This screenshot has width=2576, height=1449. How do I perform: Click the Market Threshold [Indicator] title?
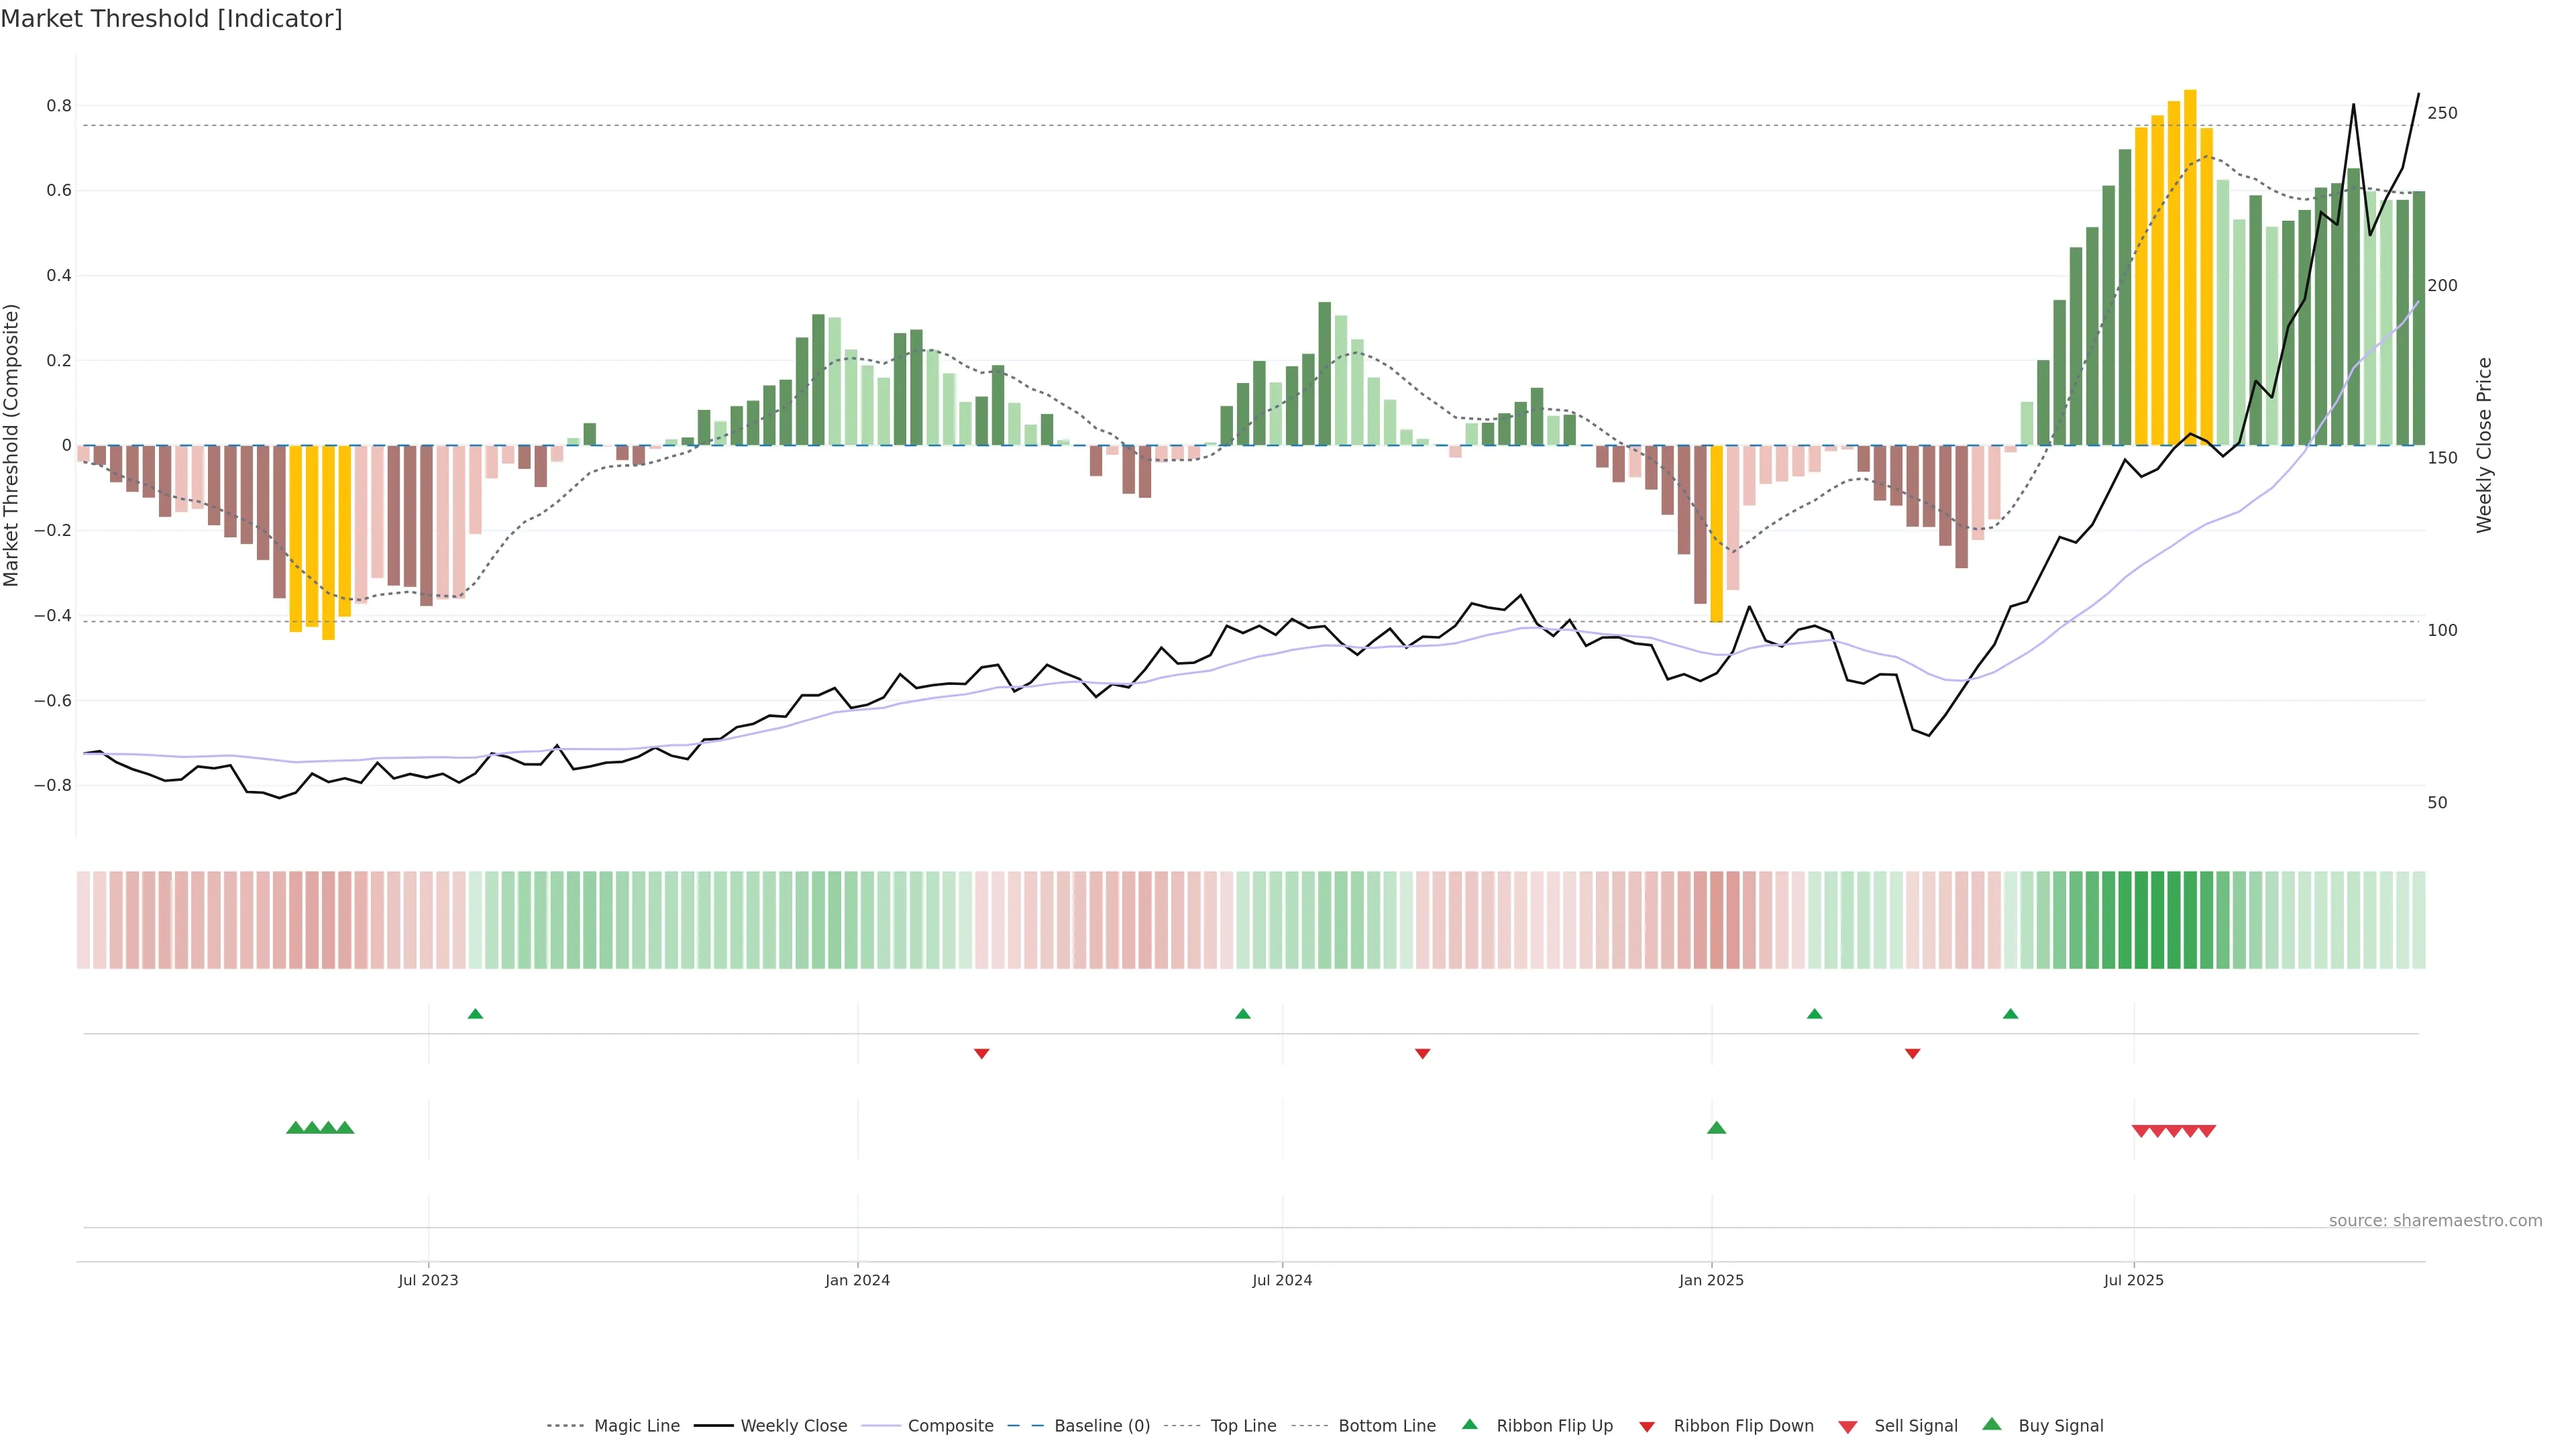(171, 18)
